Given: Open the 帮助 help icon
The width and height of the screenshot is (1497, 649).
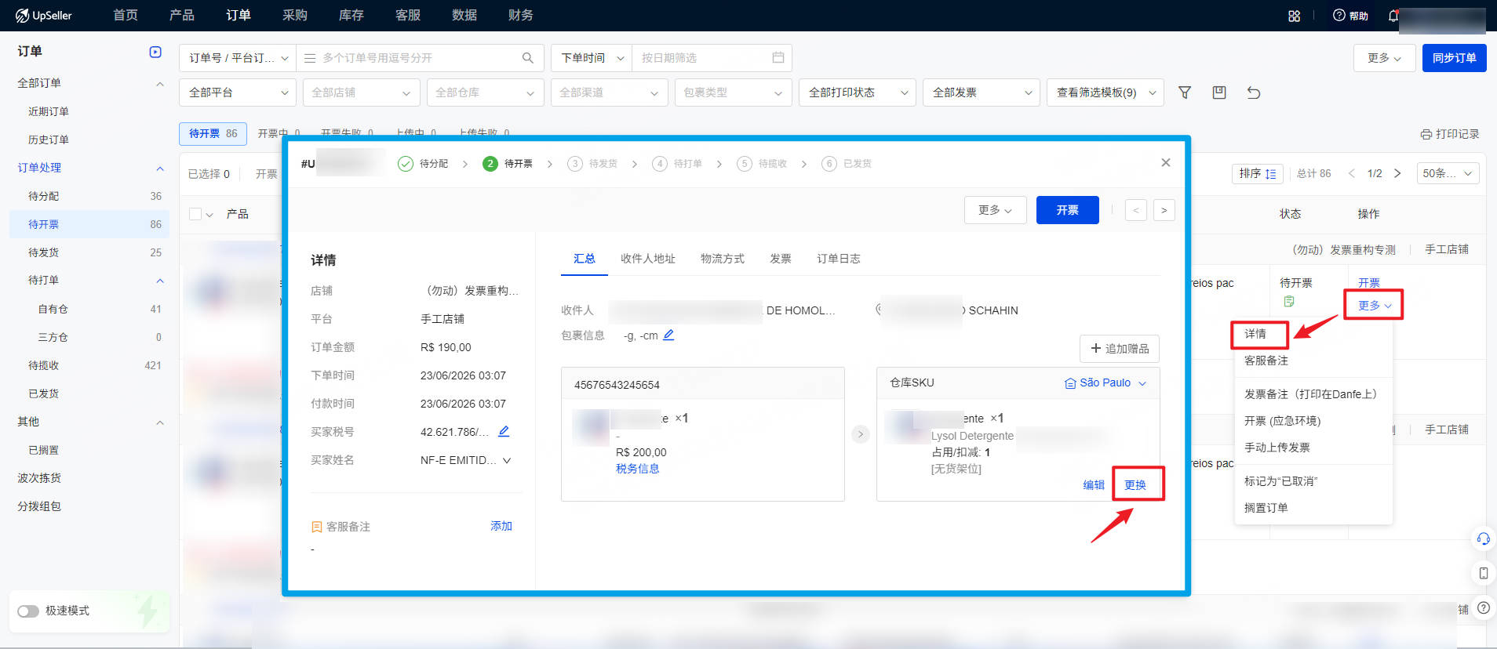Looking at the screenshot, I should point(1350,16).
